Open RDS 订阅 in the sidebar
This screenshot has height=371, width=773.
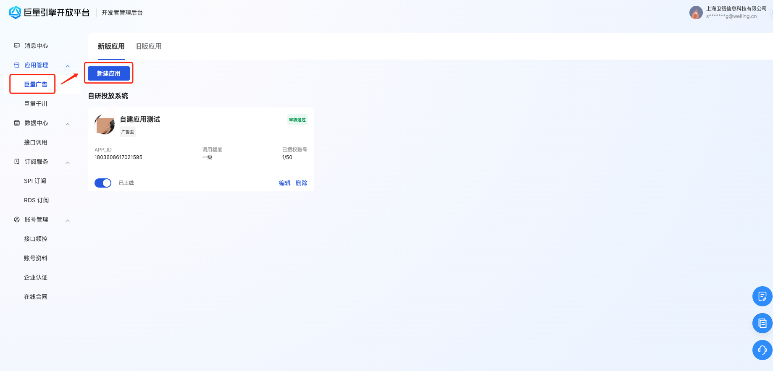(37, 200)
